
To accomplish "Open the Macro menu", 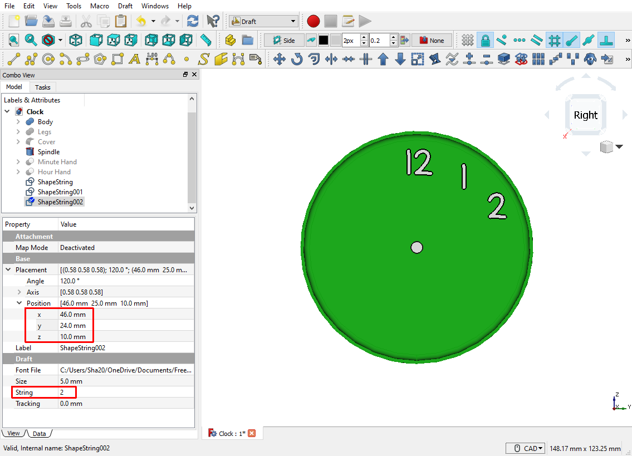I will pyautogui.click(x=100, y=6).
